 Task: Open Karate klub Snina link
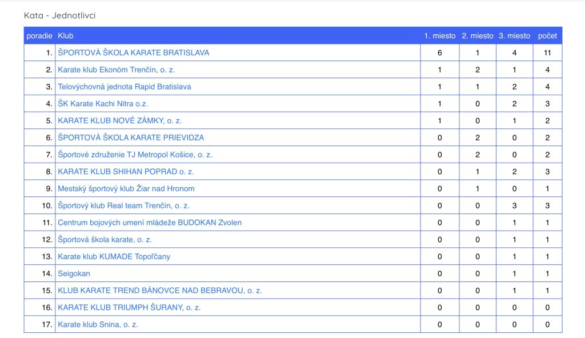[98, 324]
